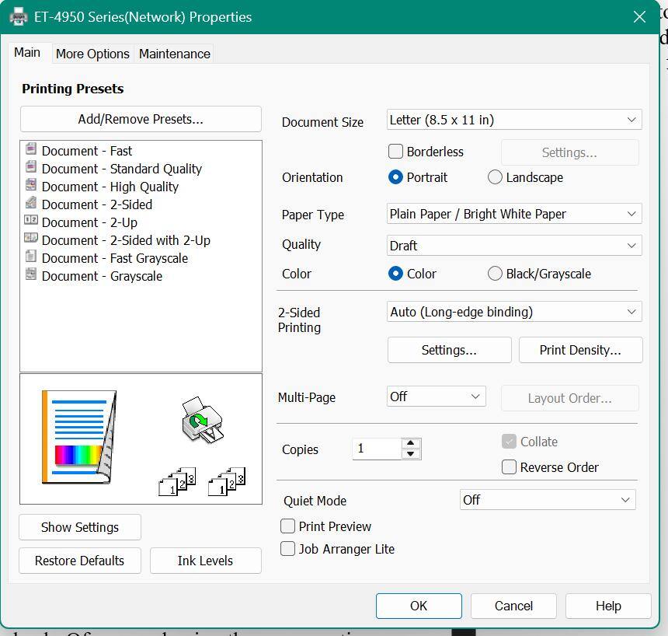Choose Document - Fast Grayscale preset icon

click(x=31, y=257)
